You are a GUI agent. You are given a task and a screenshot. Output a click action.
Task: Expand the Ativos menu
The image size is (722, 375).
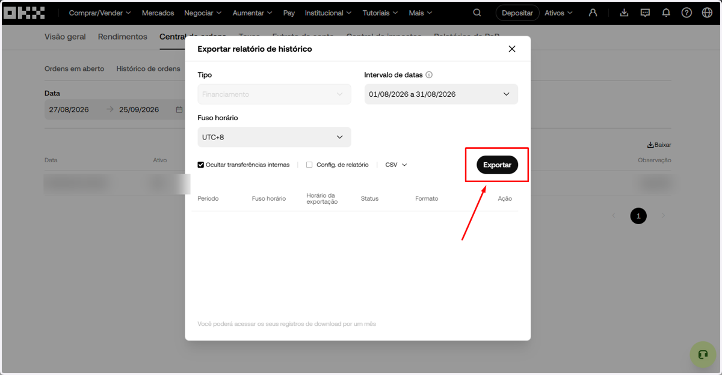point(559,13)
